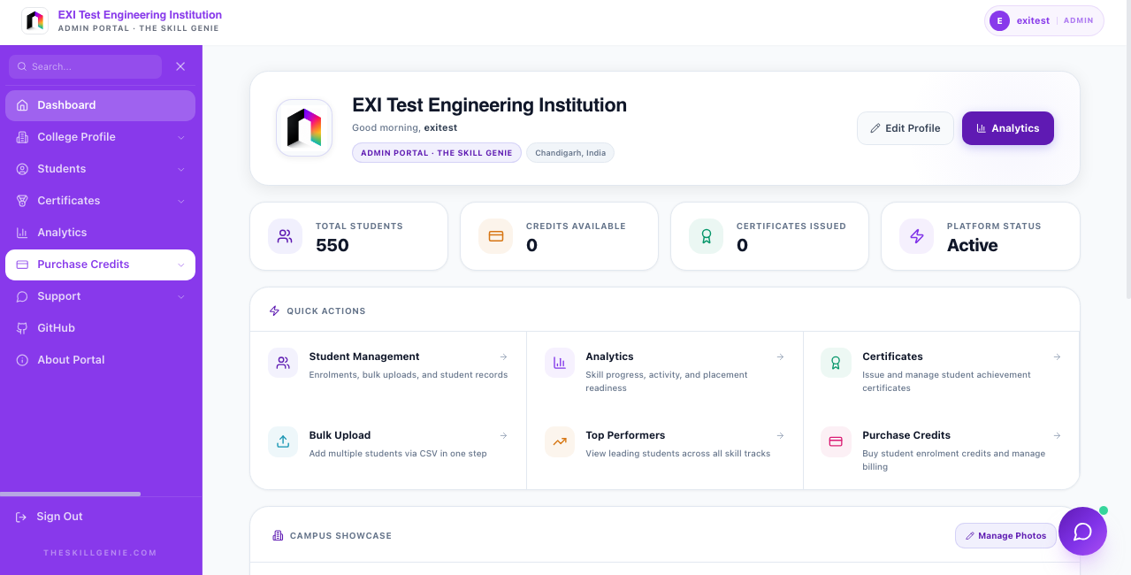Viewport: 1131px width, 575px height.
Task: Click the Chandigarh, India location tag
Action: pos(570,153)
